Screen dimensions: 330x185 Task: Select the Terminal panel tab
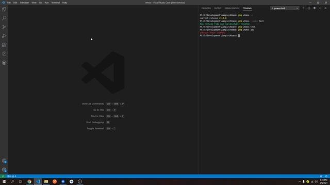coord(247,8)
